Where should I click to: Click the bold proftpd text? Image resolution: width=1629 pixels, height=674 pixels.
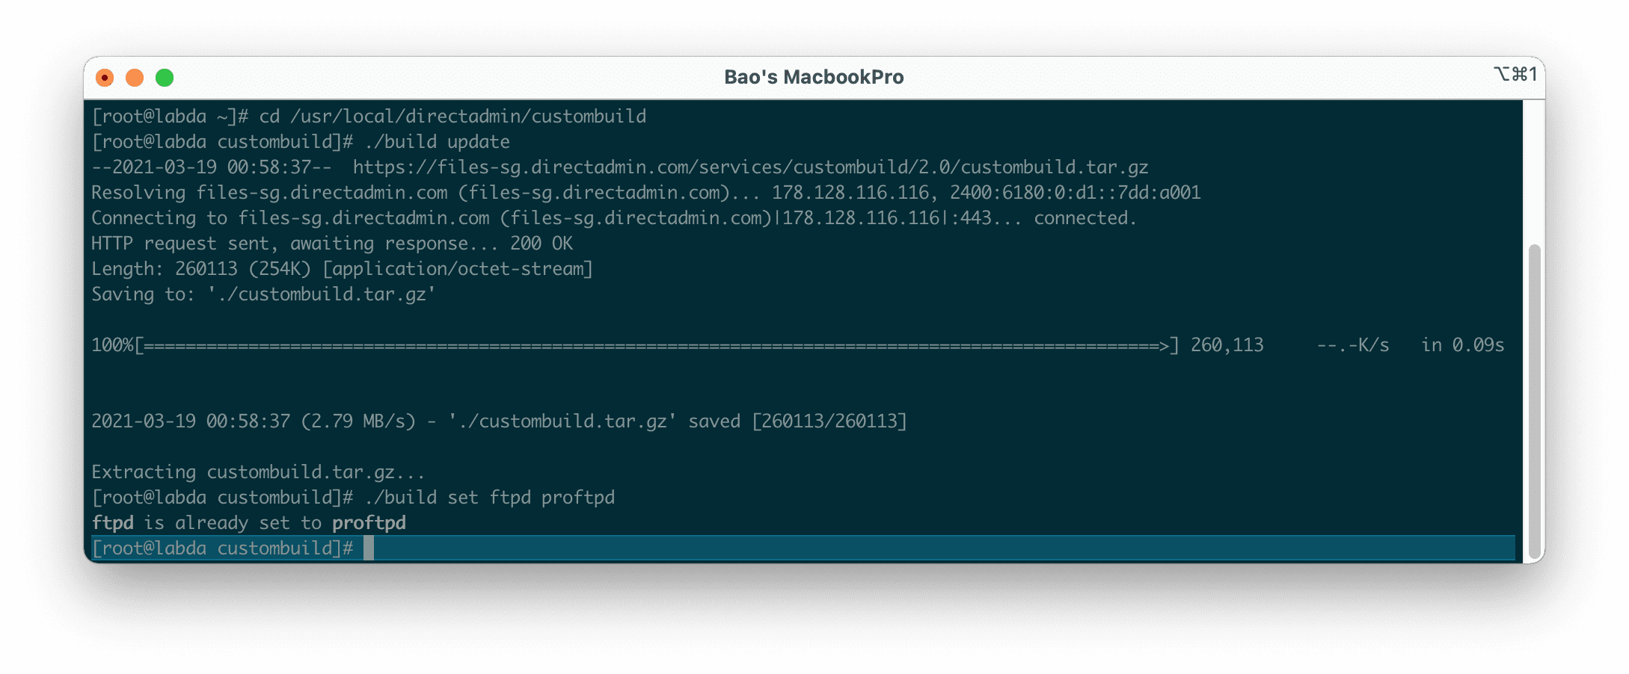click(369, 522)
